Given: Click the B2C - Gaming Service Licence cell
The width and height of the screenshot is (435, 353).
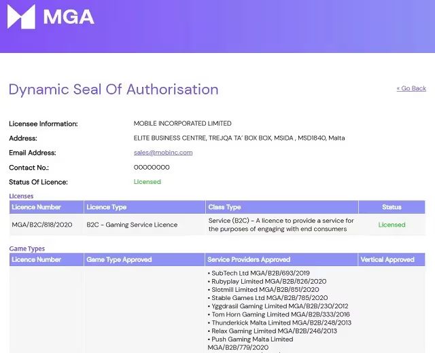Looking at the screenshot, I should click(132, 225).
